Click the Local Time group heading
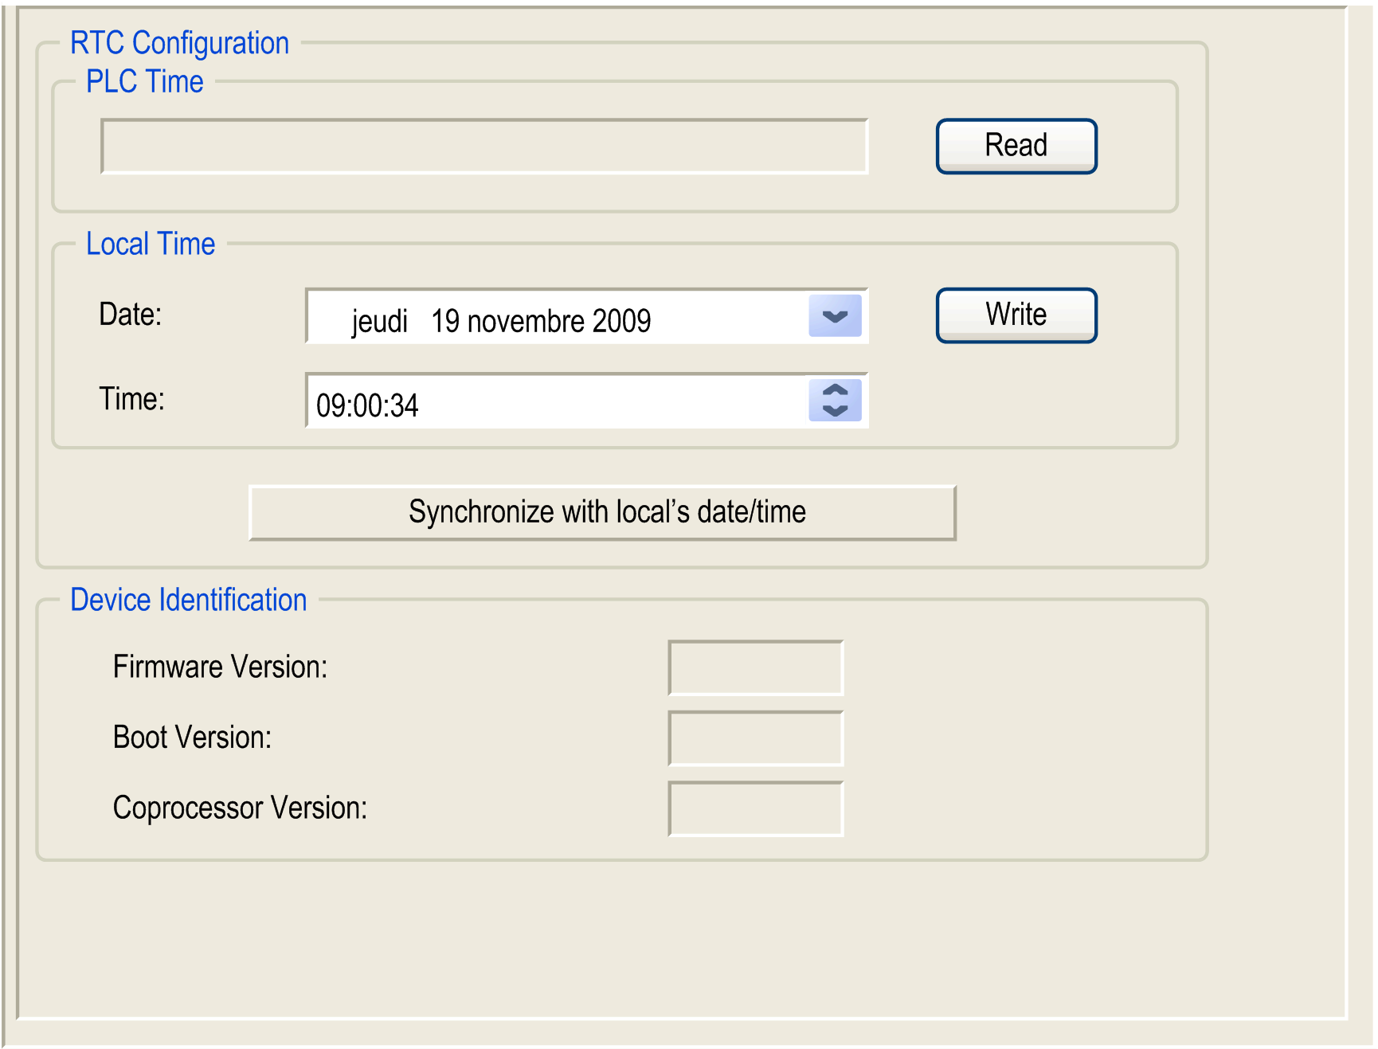 pos(150,244)
